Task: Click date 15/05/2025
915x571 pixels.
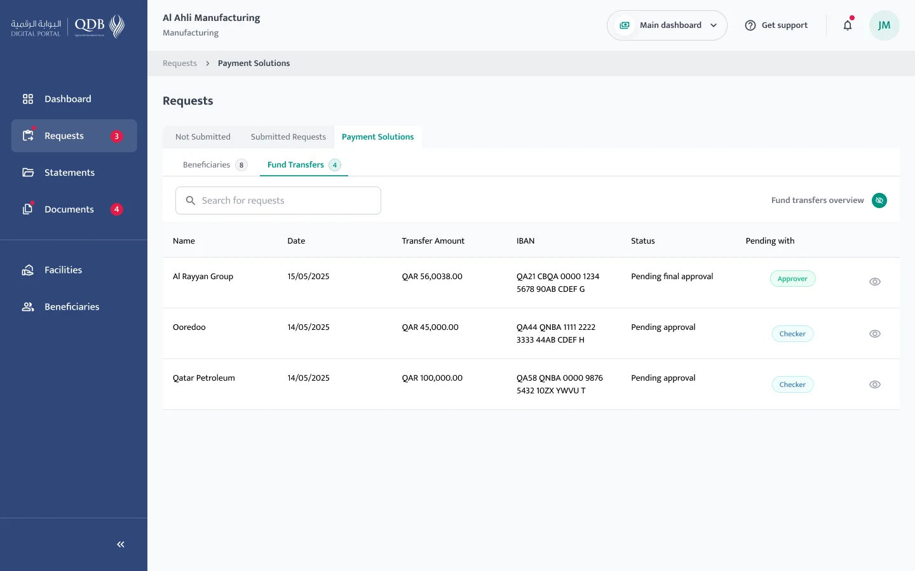Action: [x=308, y=277]
